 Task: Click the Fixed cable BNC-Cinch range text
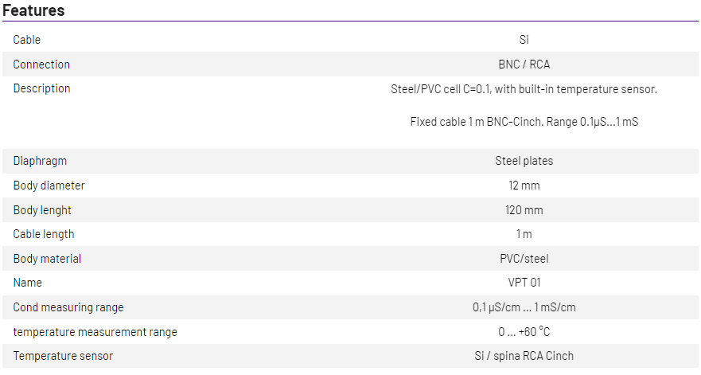(524, 122)
